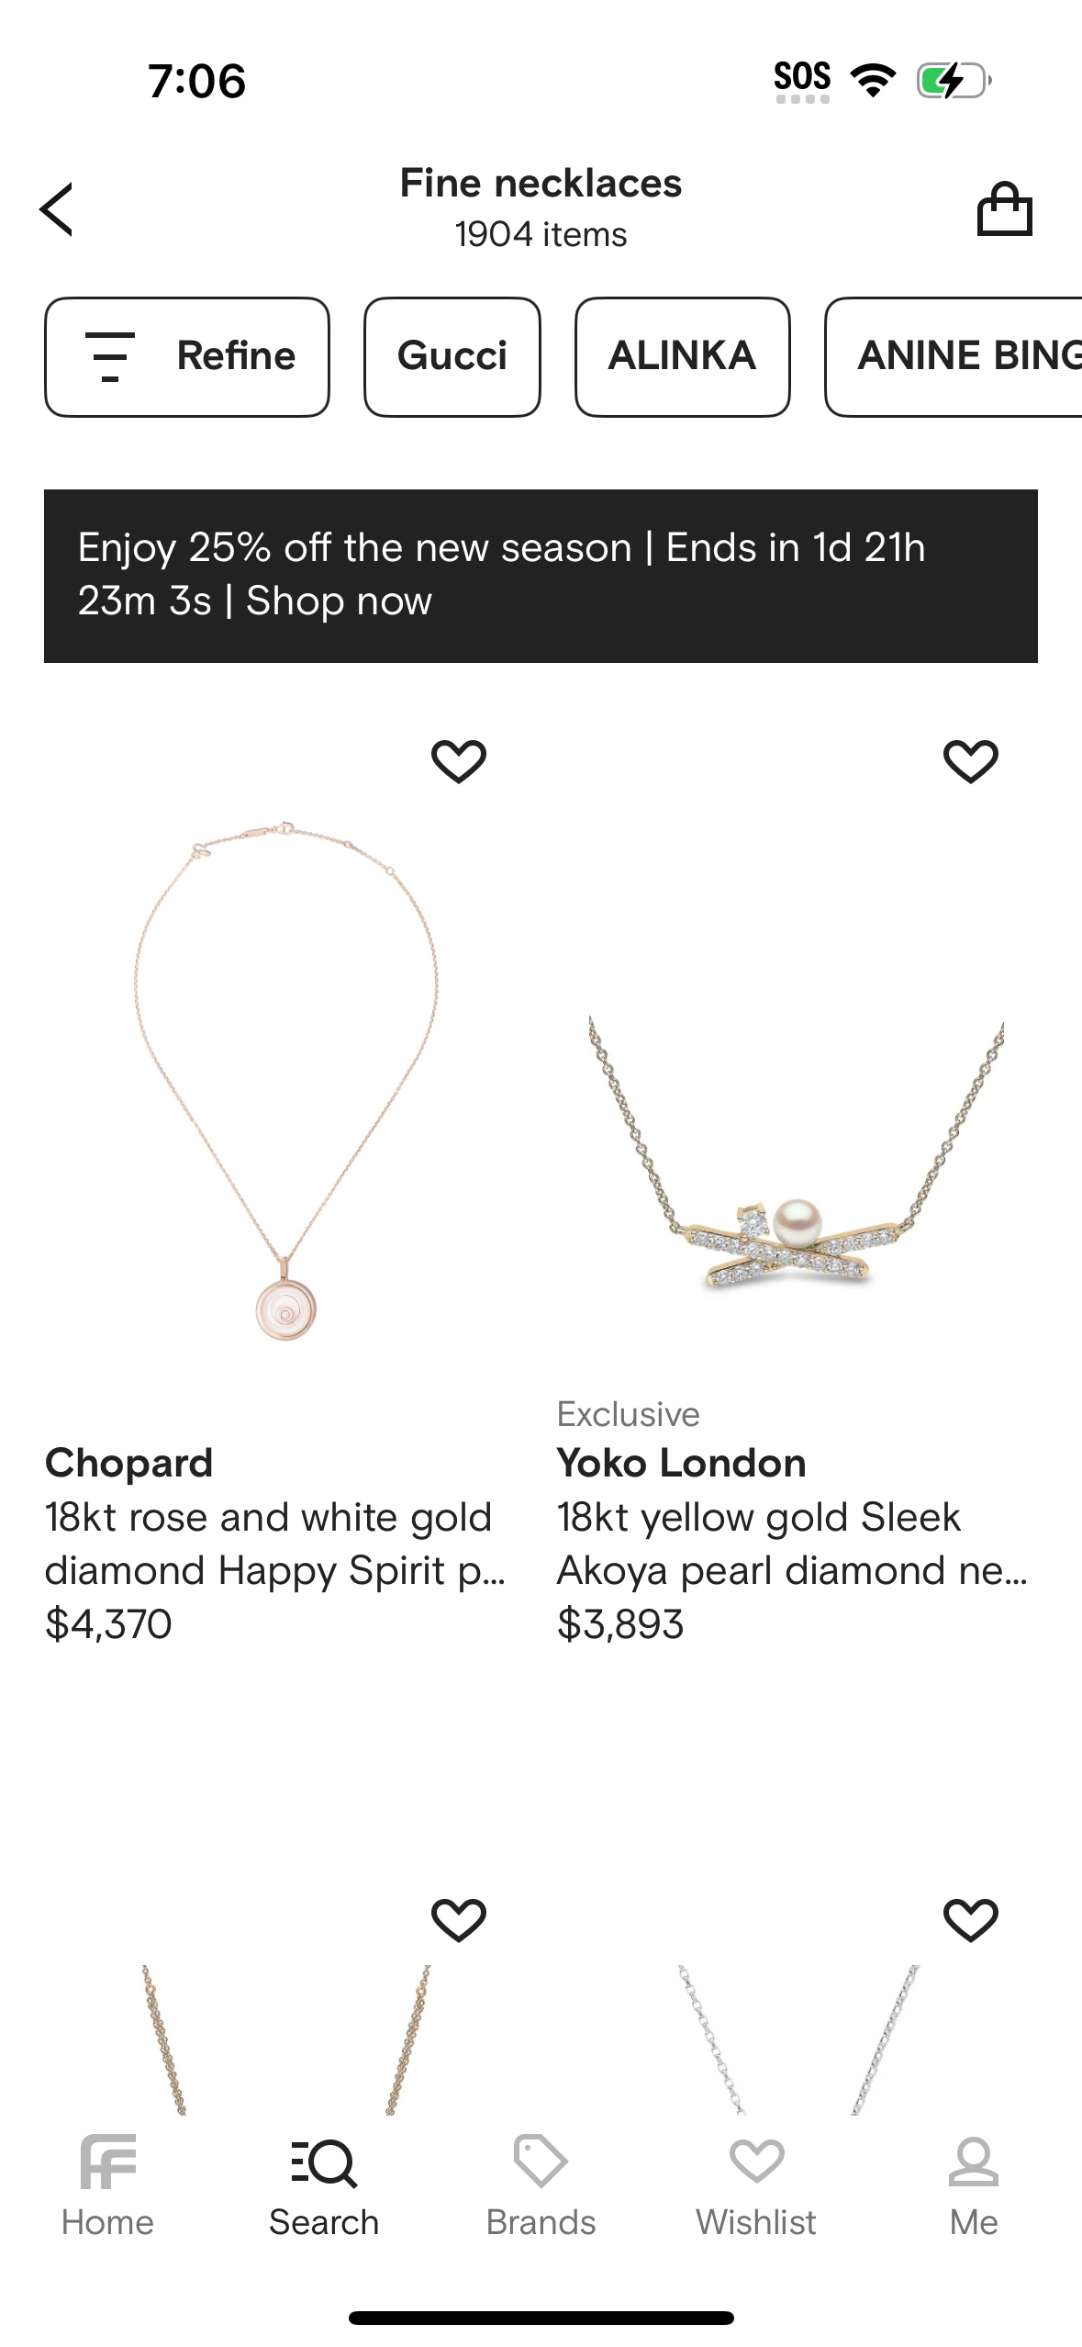The width and height of the screenshot is (1082, 2347).
Task: Heart the bottom-left gold necklace
Action: pos(459,1920)
